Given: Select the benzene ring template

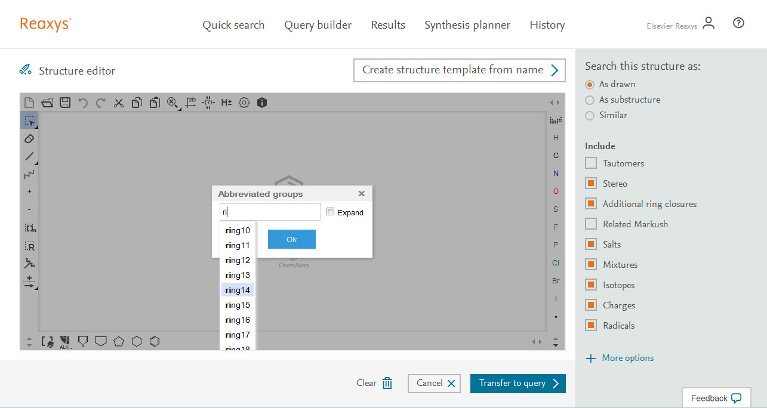Looking at the screenshot, I should tap(155, 342).
